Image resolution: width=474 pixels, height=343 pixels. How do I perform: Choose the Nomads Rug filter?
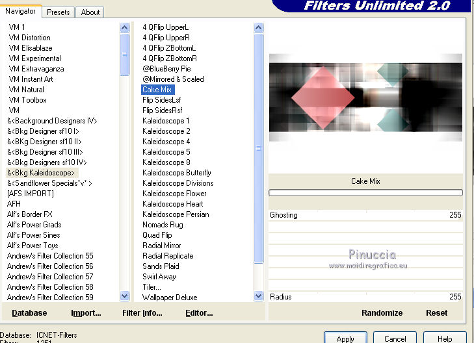point(163,225)
